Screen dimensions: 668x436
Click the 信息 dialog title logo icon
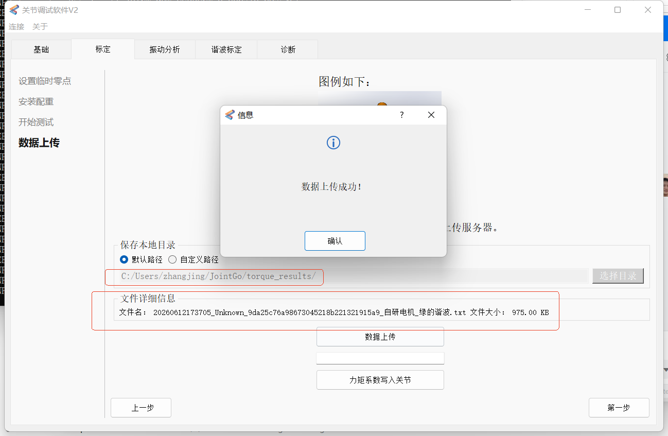[x=230, y=115]
